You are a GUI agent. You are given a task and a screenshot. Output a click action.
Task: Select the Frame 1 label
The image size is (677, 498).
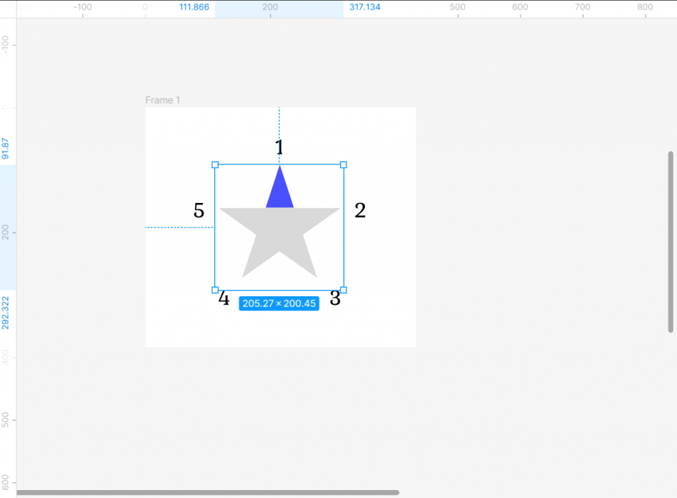point(163,101)
